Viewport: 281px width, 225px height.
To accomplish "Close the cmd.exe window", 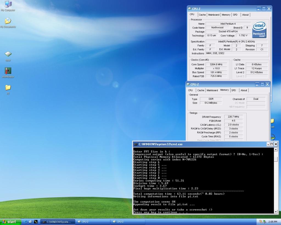I will click(x=276, y=144).
